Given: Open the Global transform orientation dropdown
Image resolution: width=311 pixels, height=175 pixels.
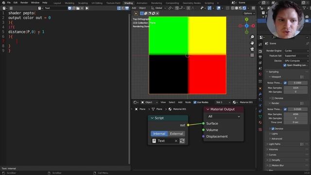Looking at the screenshot, I should 158,8.
